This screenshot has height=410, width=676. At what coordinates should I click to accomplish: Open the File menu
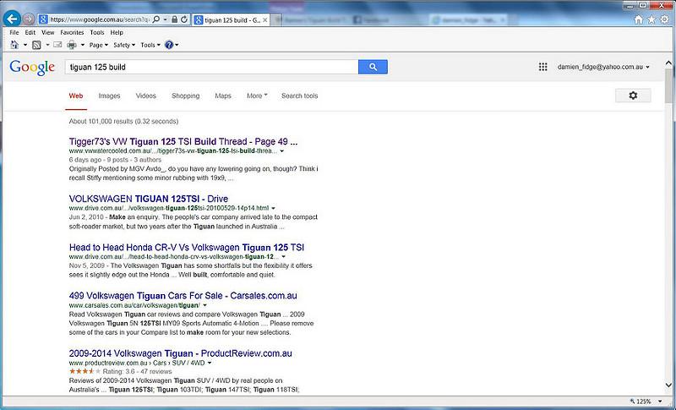coord(14,32)
